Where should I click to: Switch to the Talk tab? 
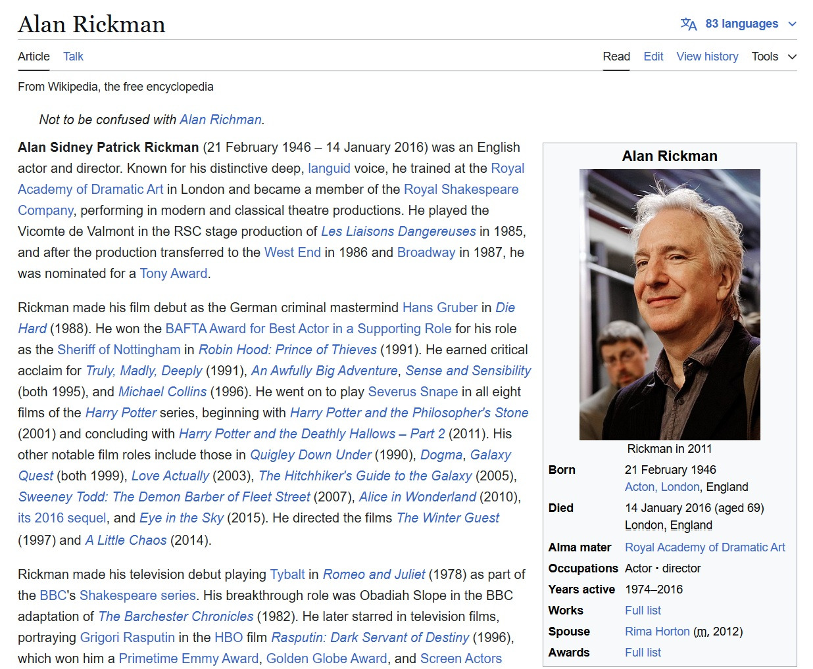point(73,57)
